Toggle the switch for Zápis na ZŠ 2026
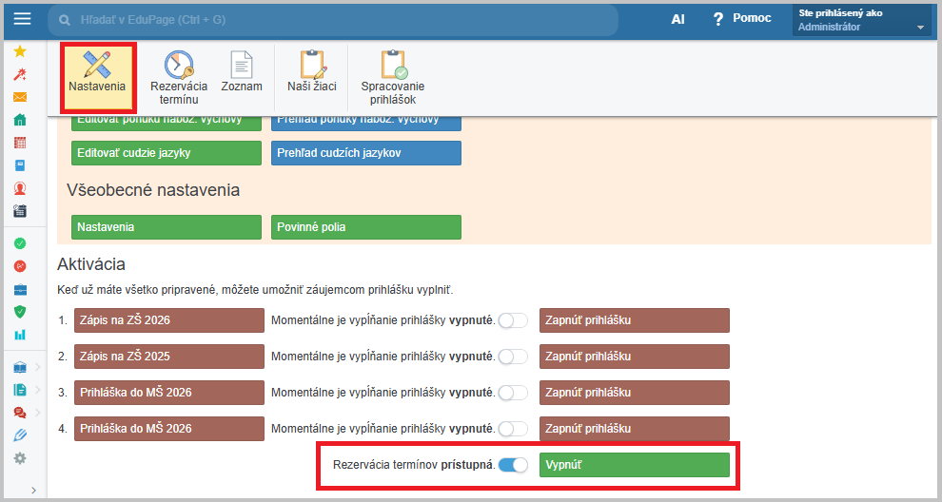Screen dimensions: 942x502 tap(513, 320)
